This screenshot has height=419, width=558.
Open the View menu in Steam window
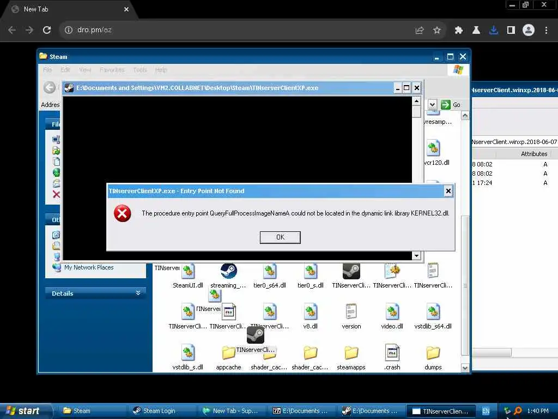point(85,70)
